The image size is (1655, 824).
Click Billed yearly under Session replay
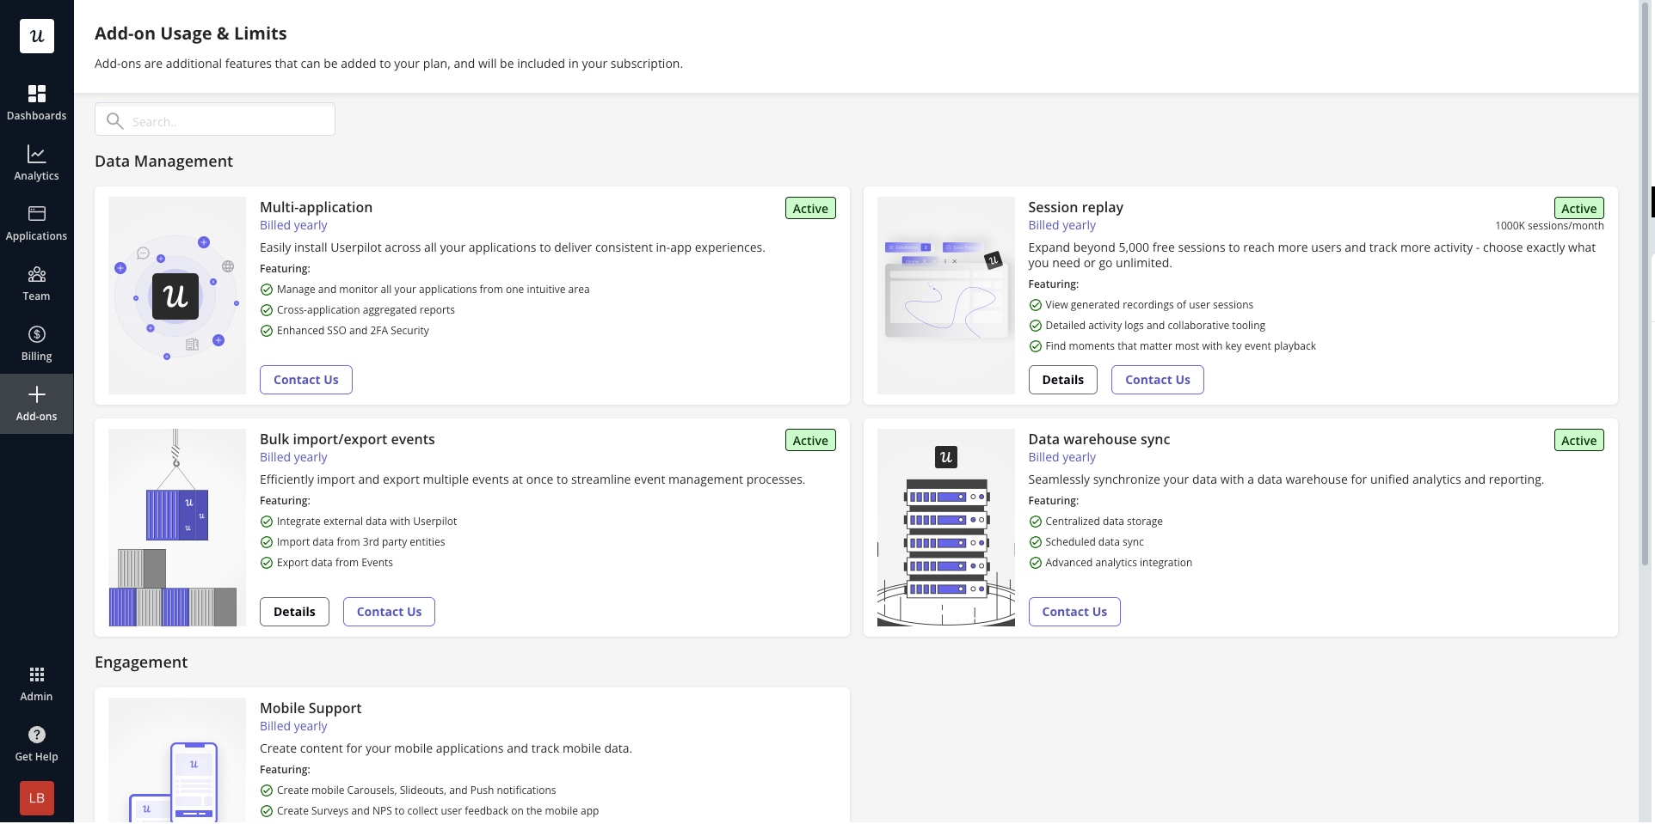tap(1061, 225)
